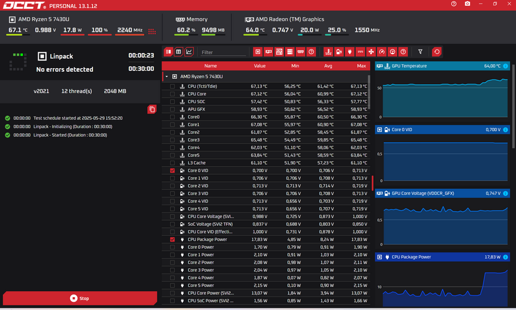Toggle the GPU sensor filter icon
The image size is (516, 310).
click(268, 52)
